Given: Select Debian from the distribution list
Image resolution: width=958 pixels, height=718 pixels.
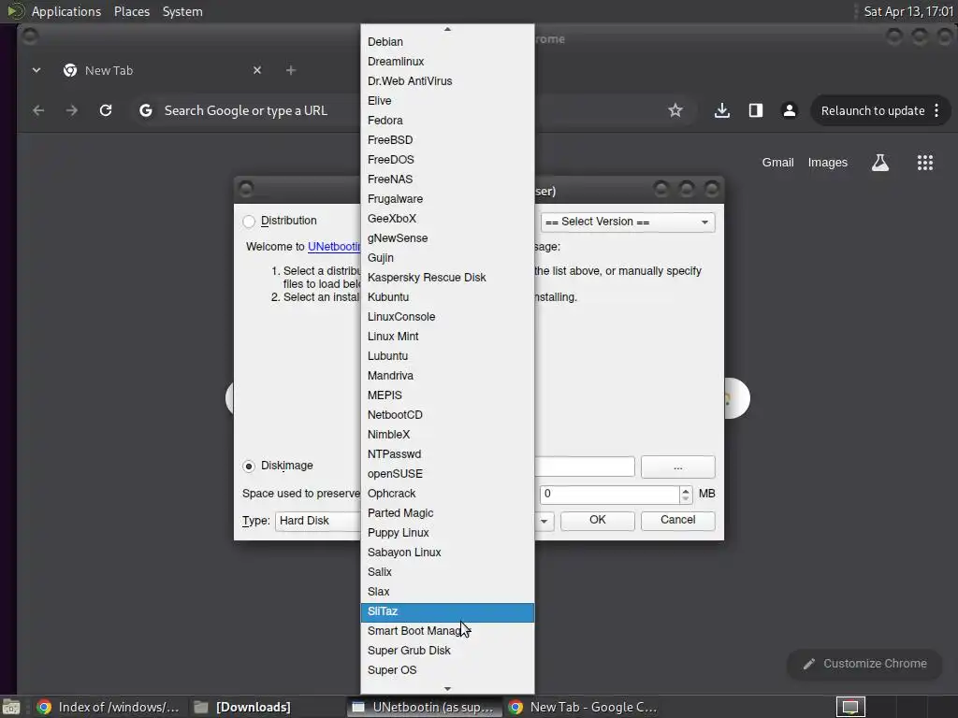Looking at the screenshot, I should (x=447, y=41).
